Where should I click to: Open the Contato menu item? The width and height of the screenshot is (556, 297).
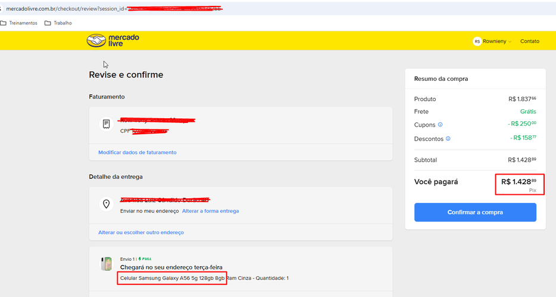point(529,41)
